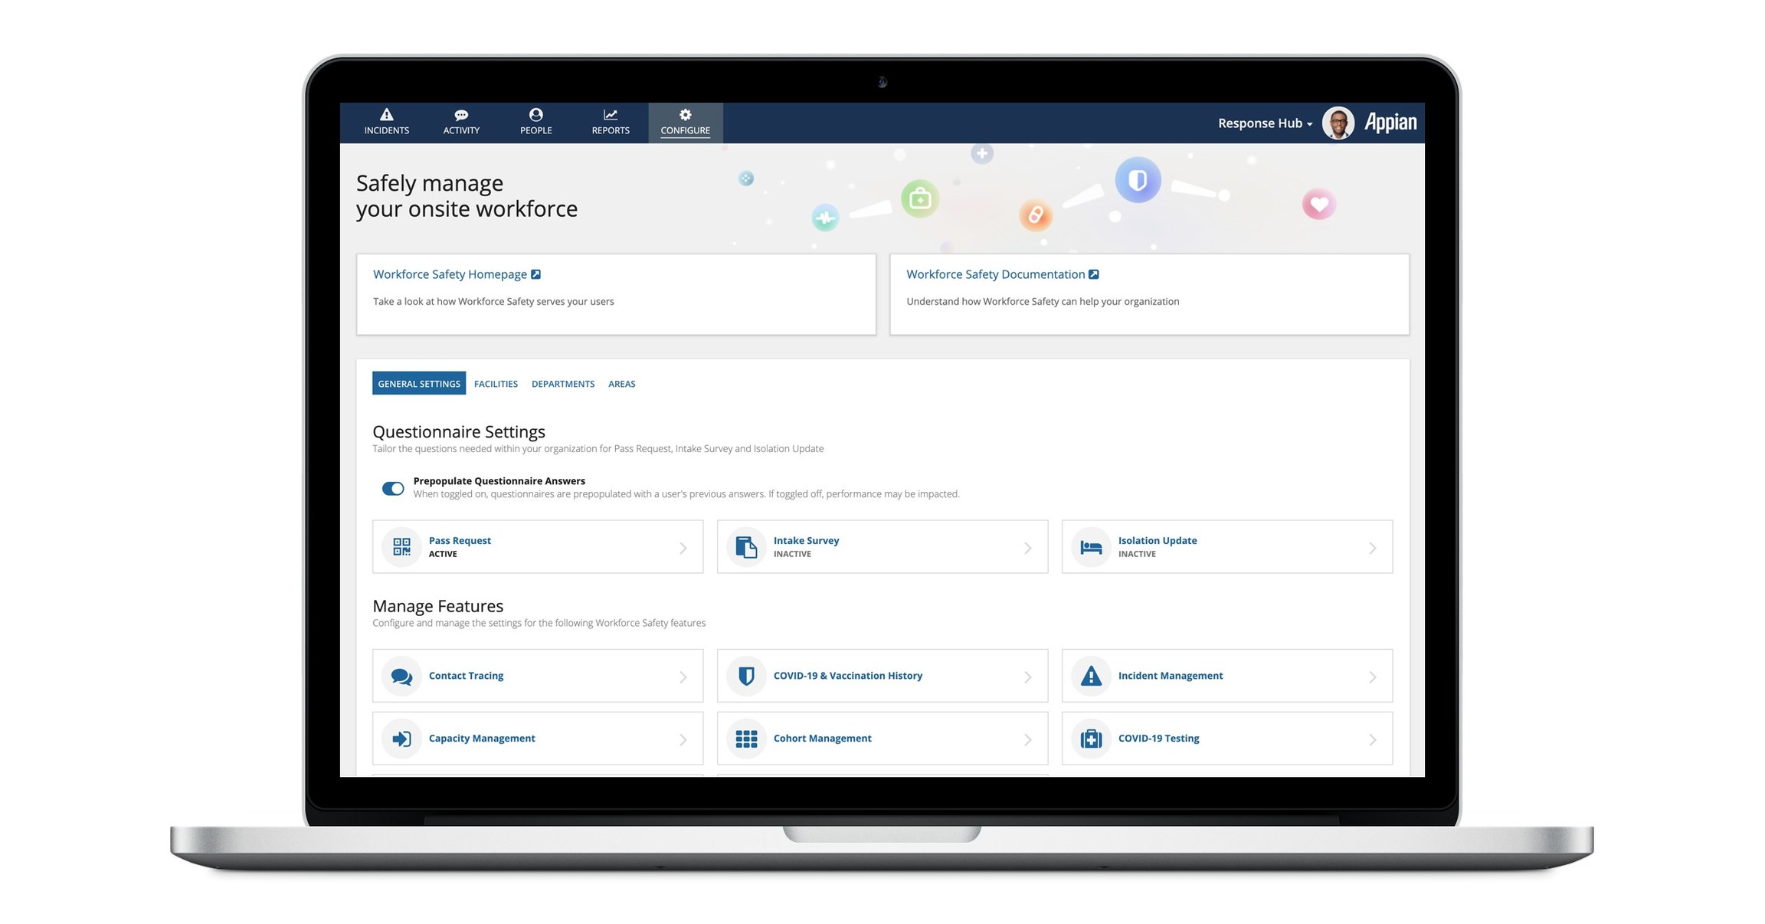The height and width of the screenshot is (924, 1765).
Task: Click the Activity speech bubble icon
Action: coord(461,115)
